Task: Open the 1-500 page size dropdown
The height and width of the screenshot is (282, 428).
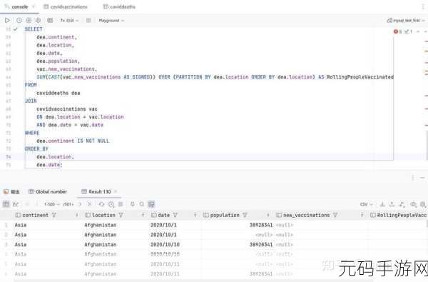Action: [52, 204]
